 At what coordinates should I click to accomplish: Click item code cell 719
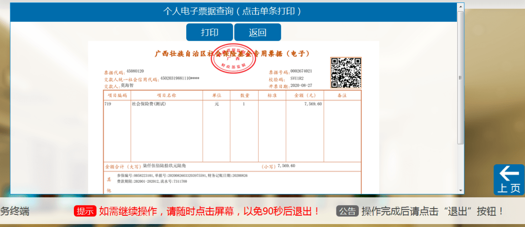tap(108, 104)
